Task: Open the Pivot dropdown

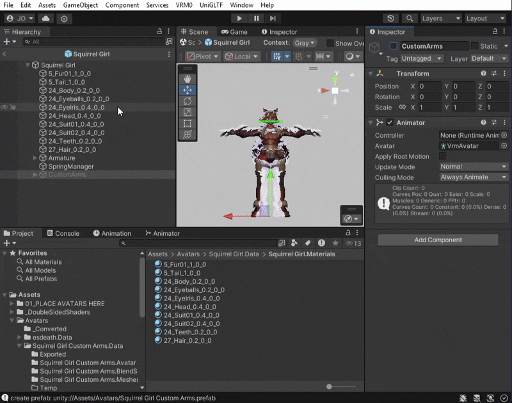Action: [202, 56]
